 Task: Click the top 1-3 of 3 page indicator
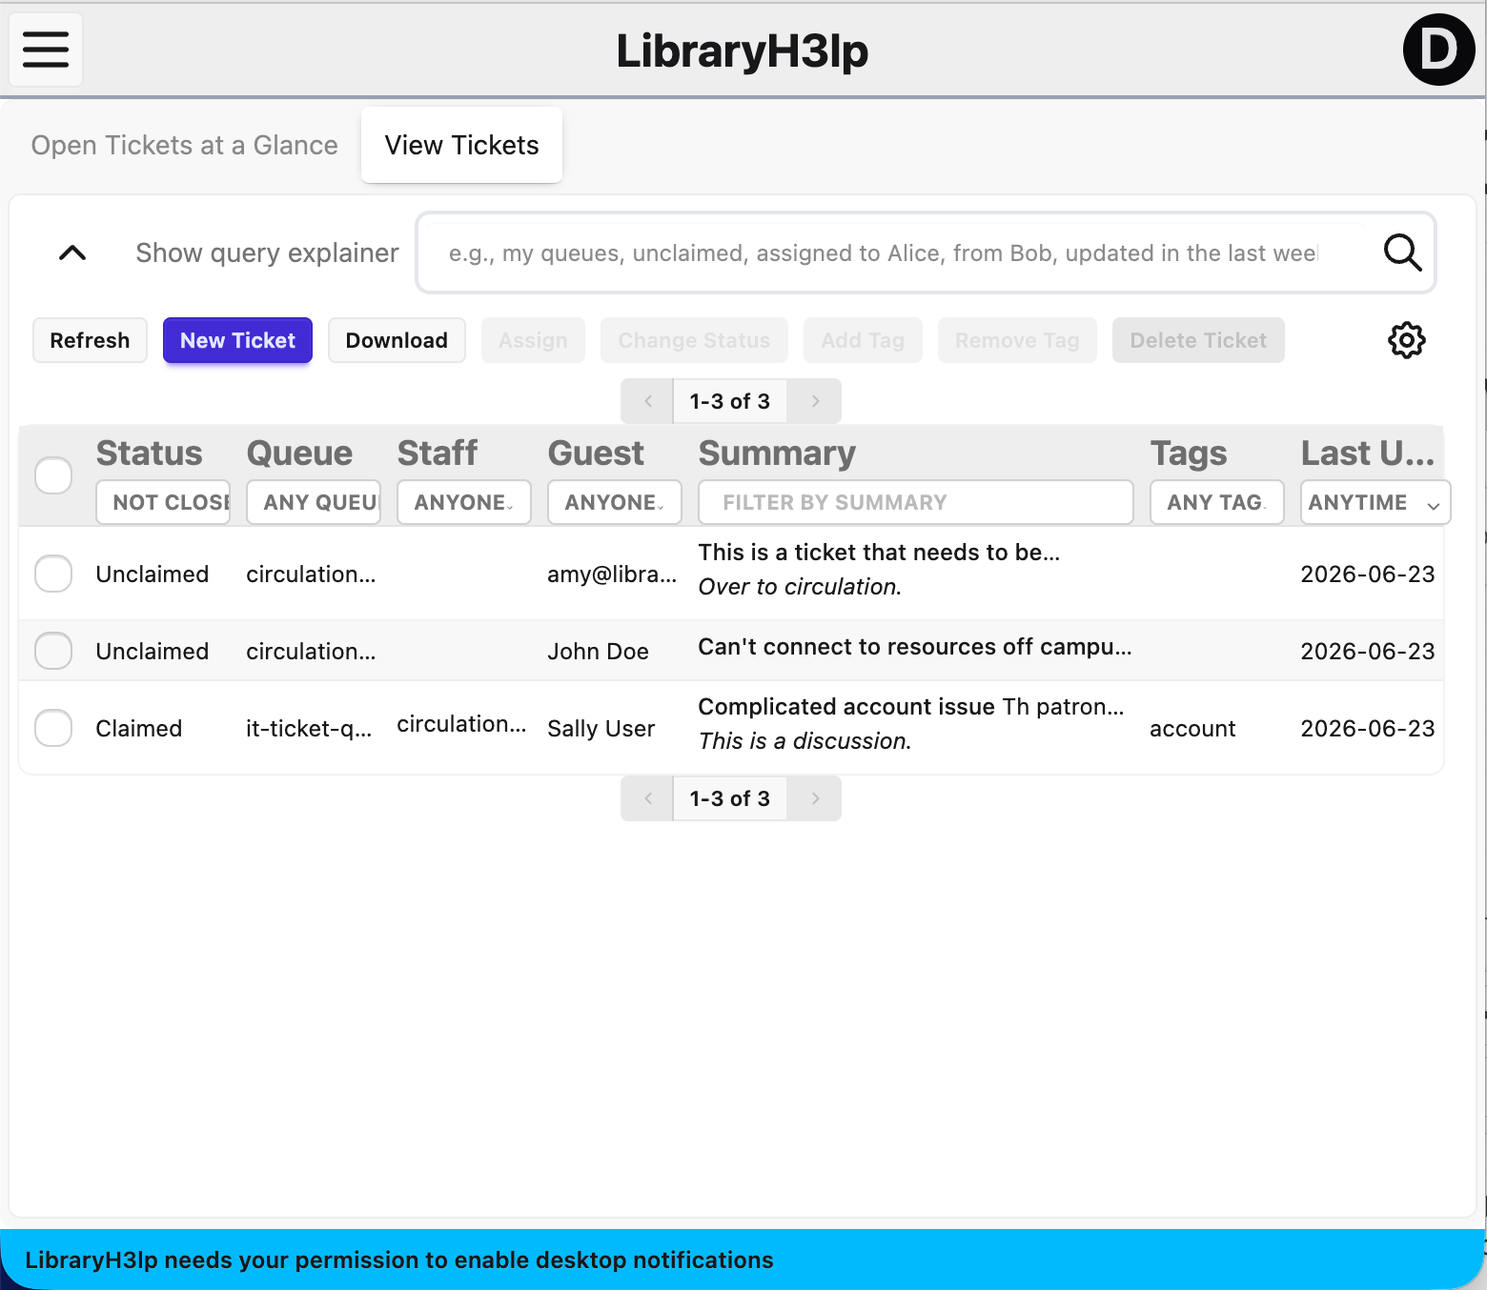tap(730, 401)
